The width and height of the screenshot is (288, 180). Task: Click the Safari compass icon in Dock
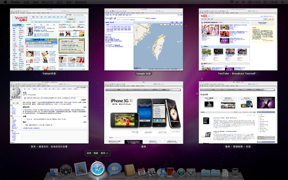click(97, 169)
